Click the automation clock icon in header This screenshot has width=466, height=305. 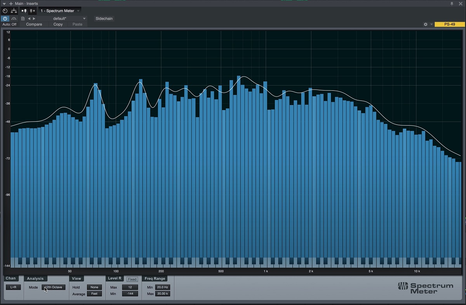[5, 11]
